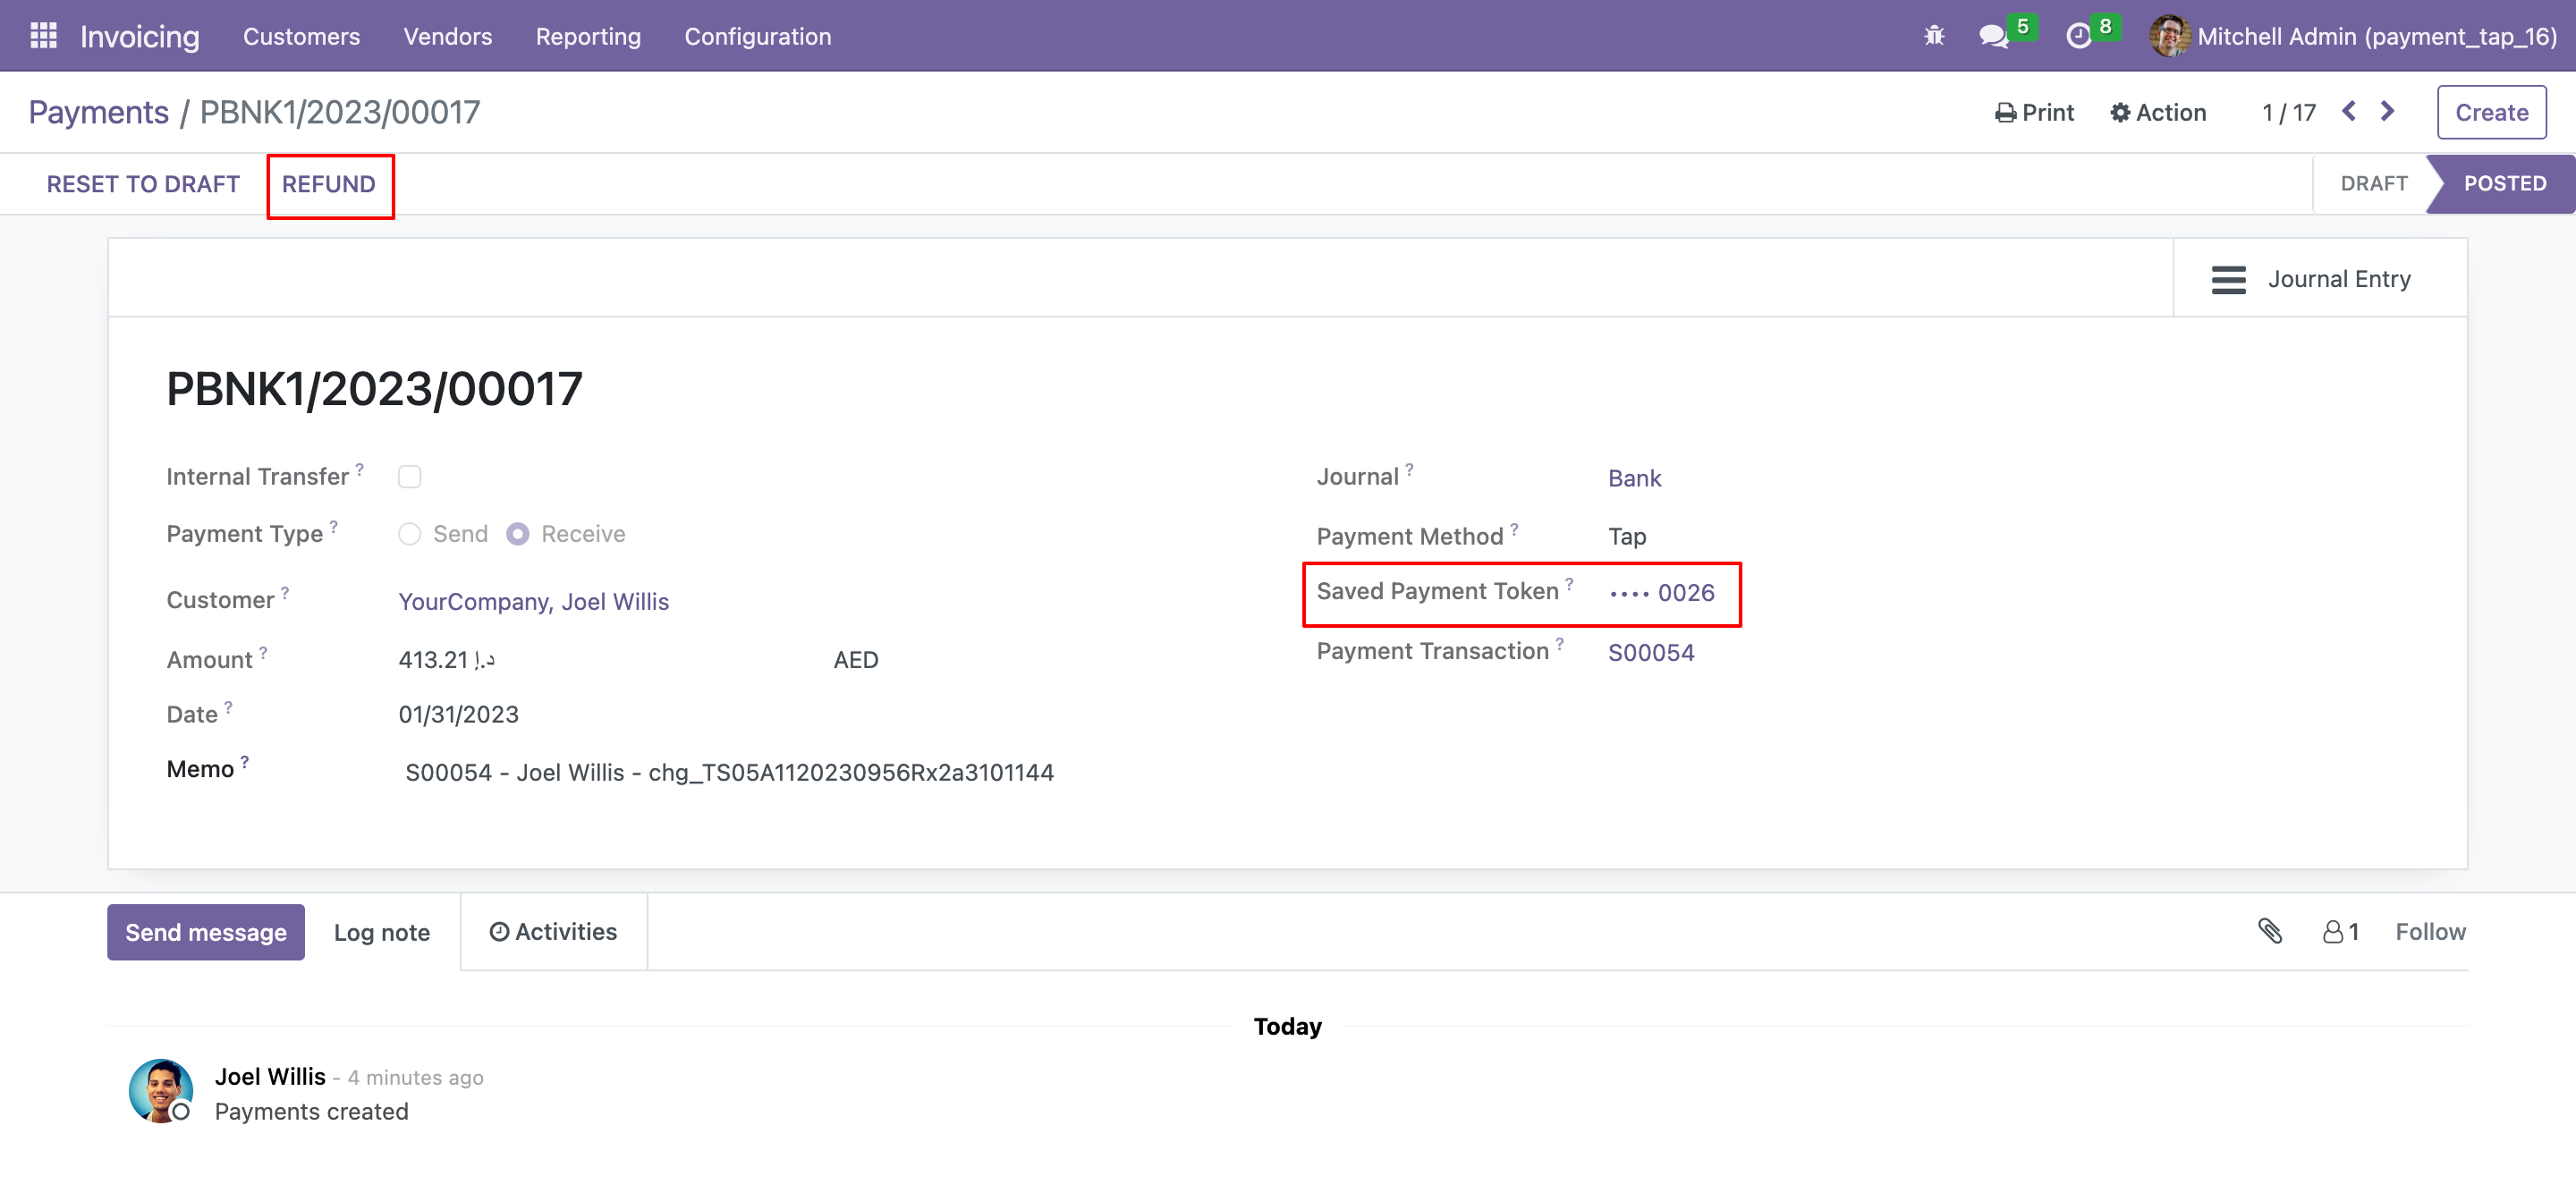Click memo text S00054 - Joel Willis
Viewport: 2576px width, 1193px height.
tap(729, 772)
